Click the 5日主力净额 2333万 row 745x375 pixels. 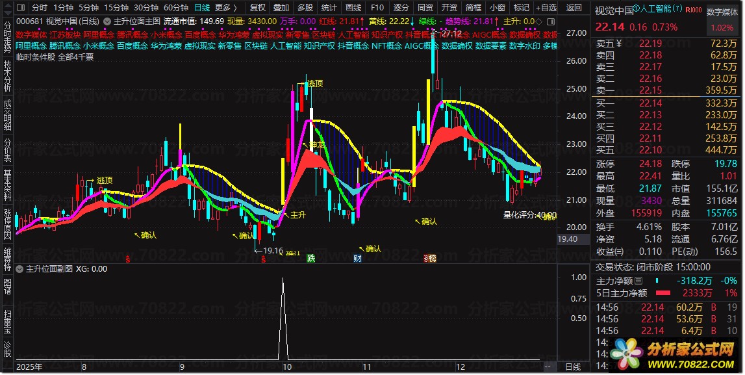[x=666, y=293]
